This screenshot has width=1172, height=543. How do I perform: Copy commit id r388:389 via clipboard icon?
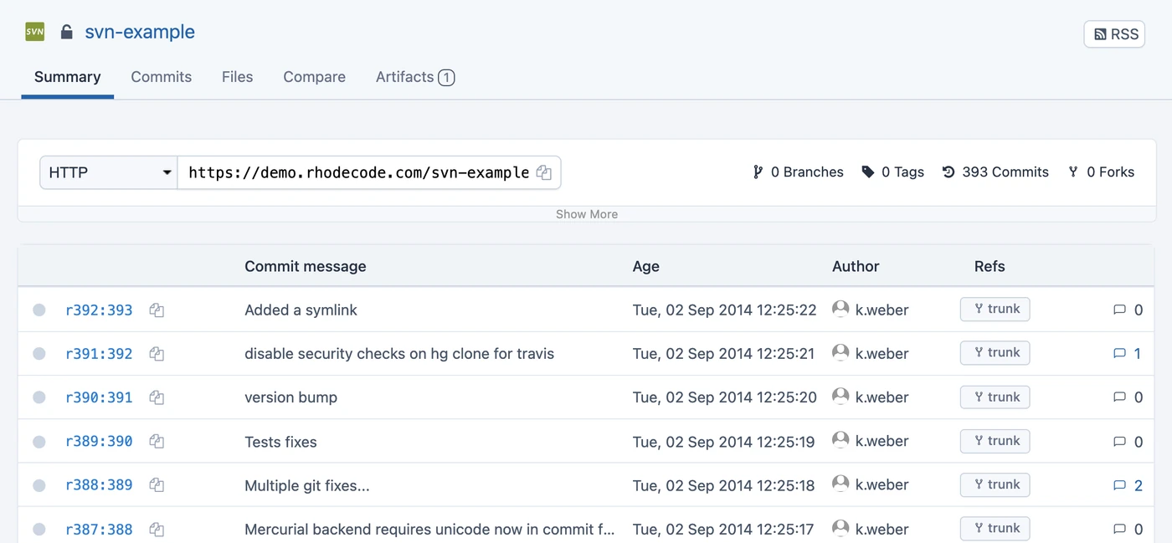coord(157,484)
